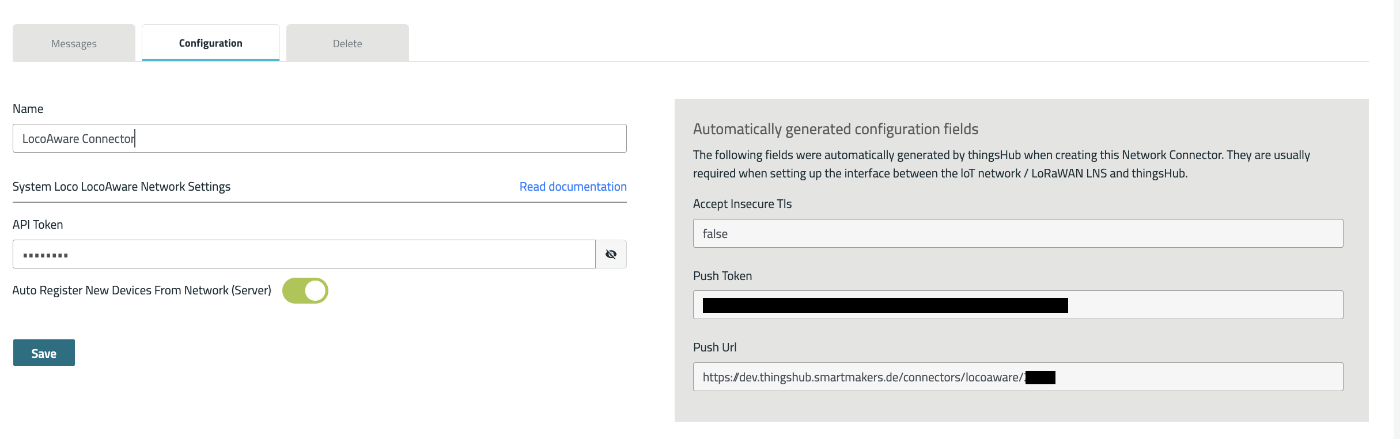Screen dimensions: 1400x439
Task: Click the System Loco LocoAware Network Settings heading
Action: point(122,187)
